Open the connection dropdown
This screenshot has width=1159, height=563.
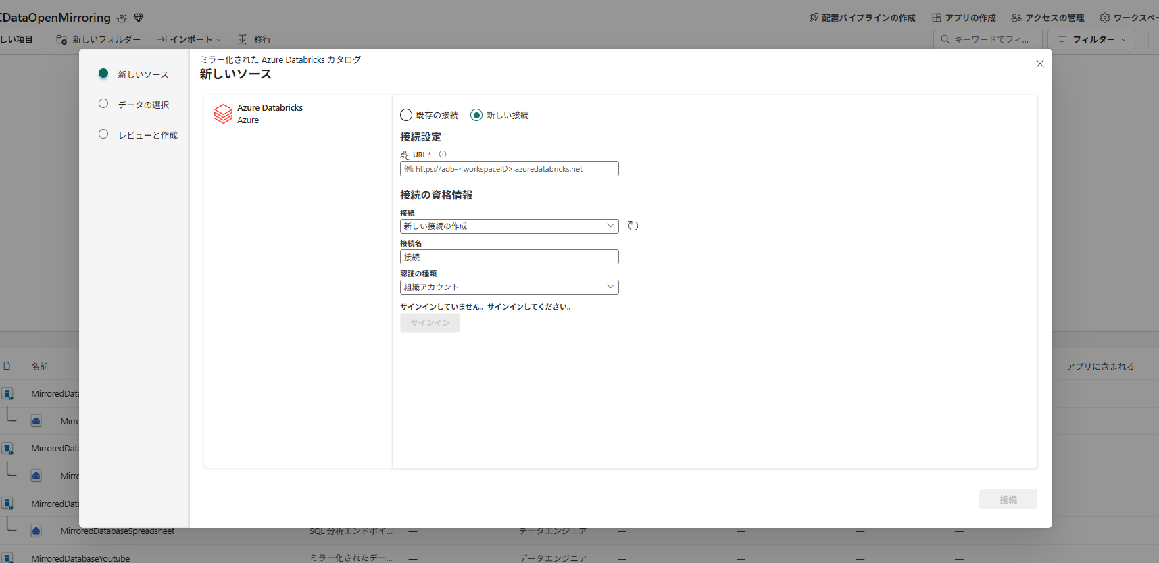pos(510,226)
